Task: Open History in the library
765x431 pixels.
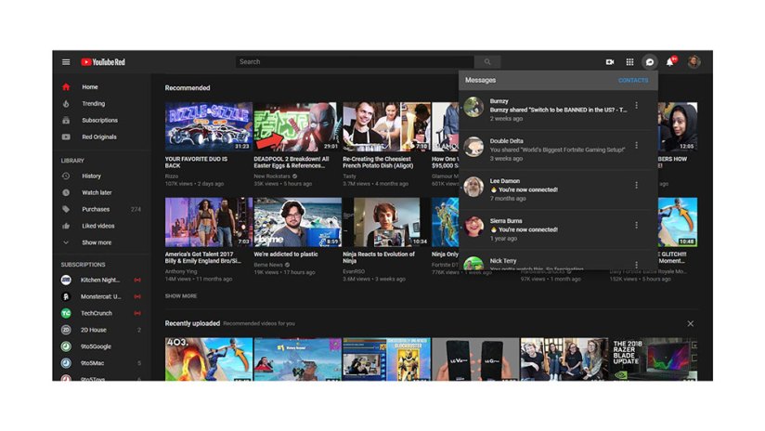Action: click(91, 176)
